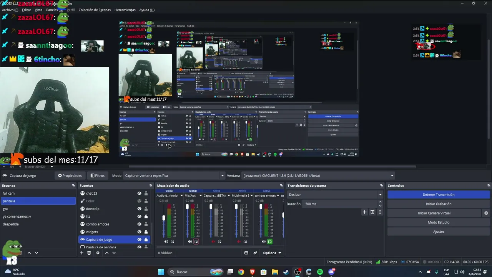
Task: Open Discord from the taskbar
Action: [x=331, y=272]
